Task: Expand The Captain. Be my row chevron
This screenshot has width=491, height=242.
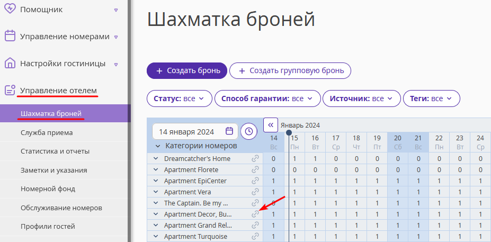Action: coord(156,203)
